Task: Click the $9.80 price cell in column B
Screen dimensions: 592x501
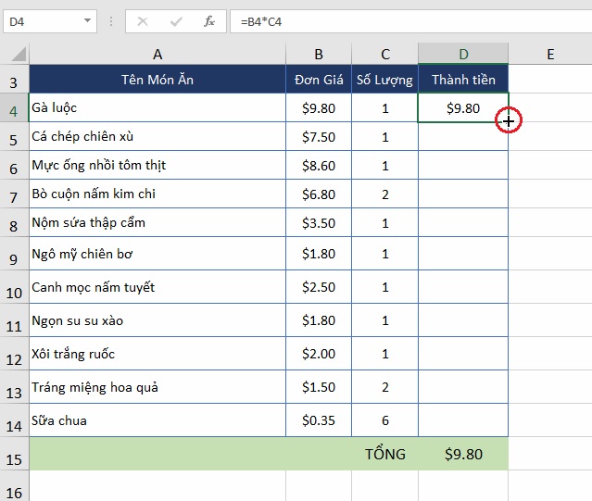Action: coord(319,107)
